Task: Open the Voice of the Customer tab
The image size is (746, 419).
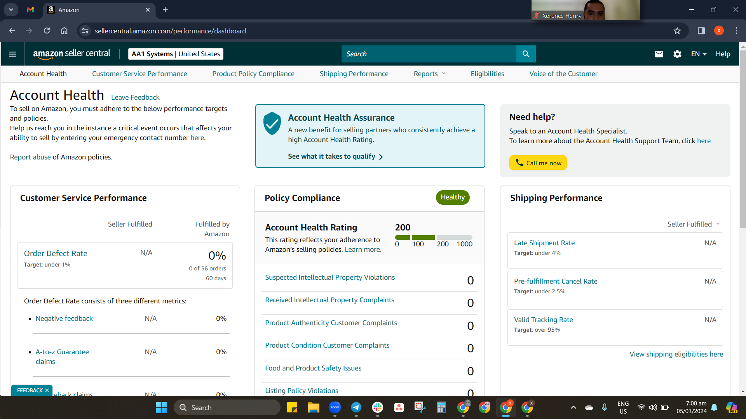Action: (x=563, y=74)
